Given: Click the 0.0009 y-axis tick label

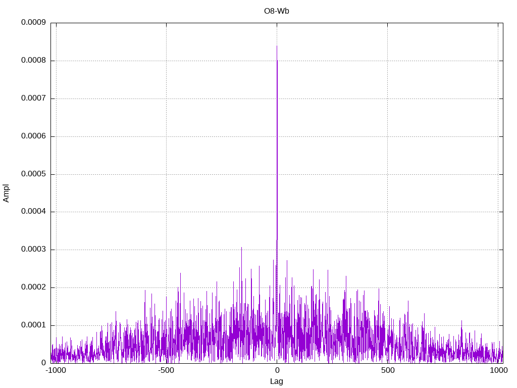Looking at the screenshot, I should coord(33,22).
